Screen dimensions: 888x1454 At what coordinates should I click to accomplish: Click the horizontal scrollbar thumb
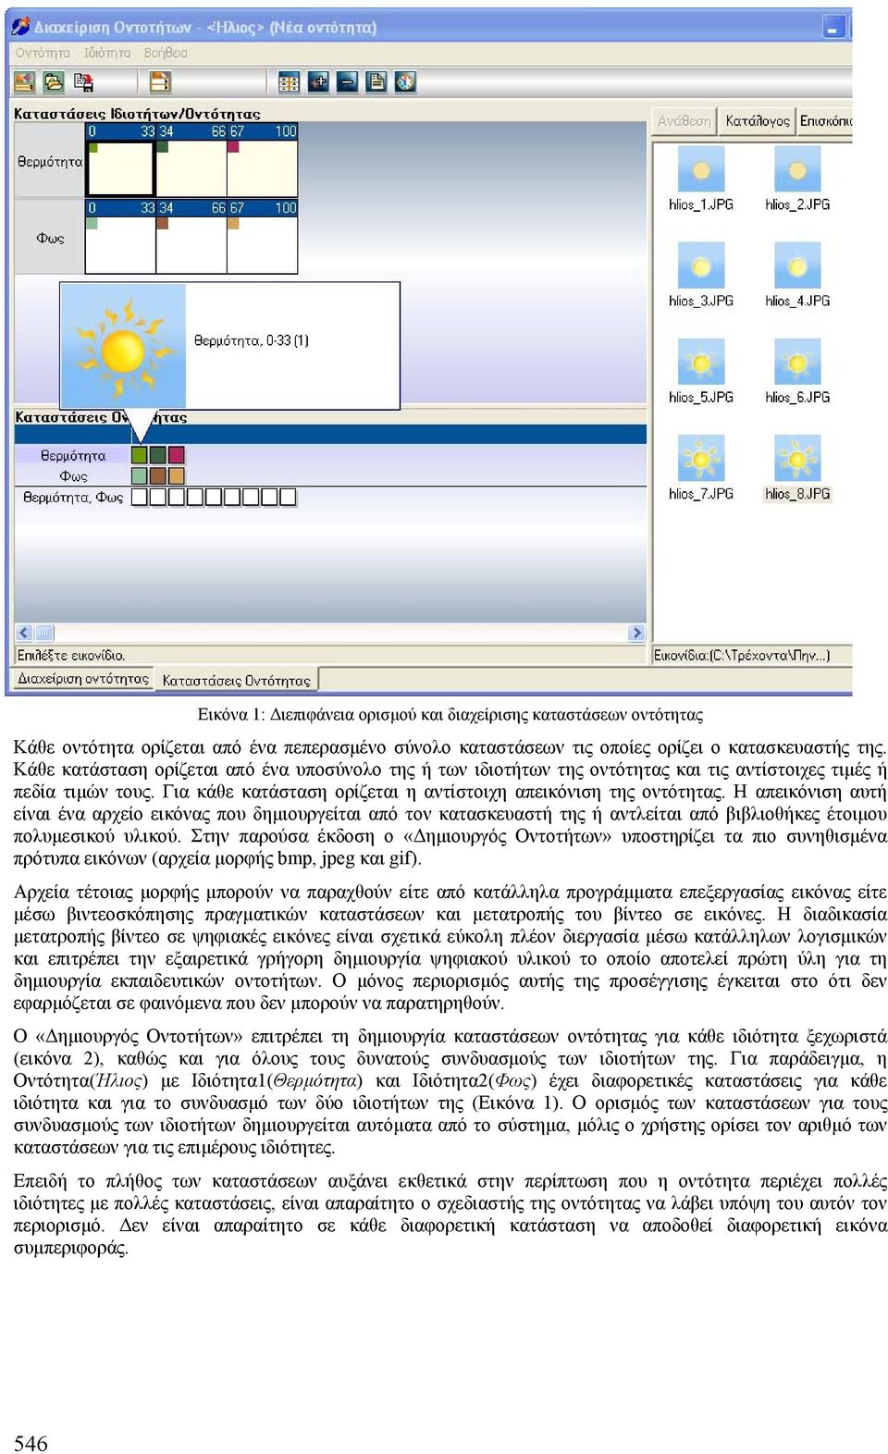pyautogui.click(x=44, y=633)
